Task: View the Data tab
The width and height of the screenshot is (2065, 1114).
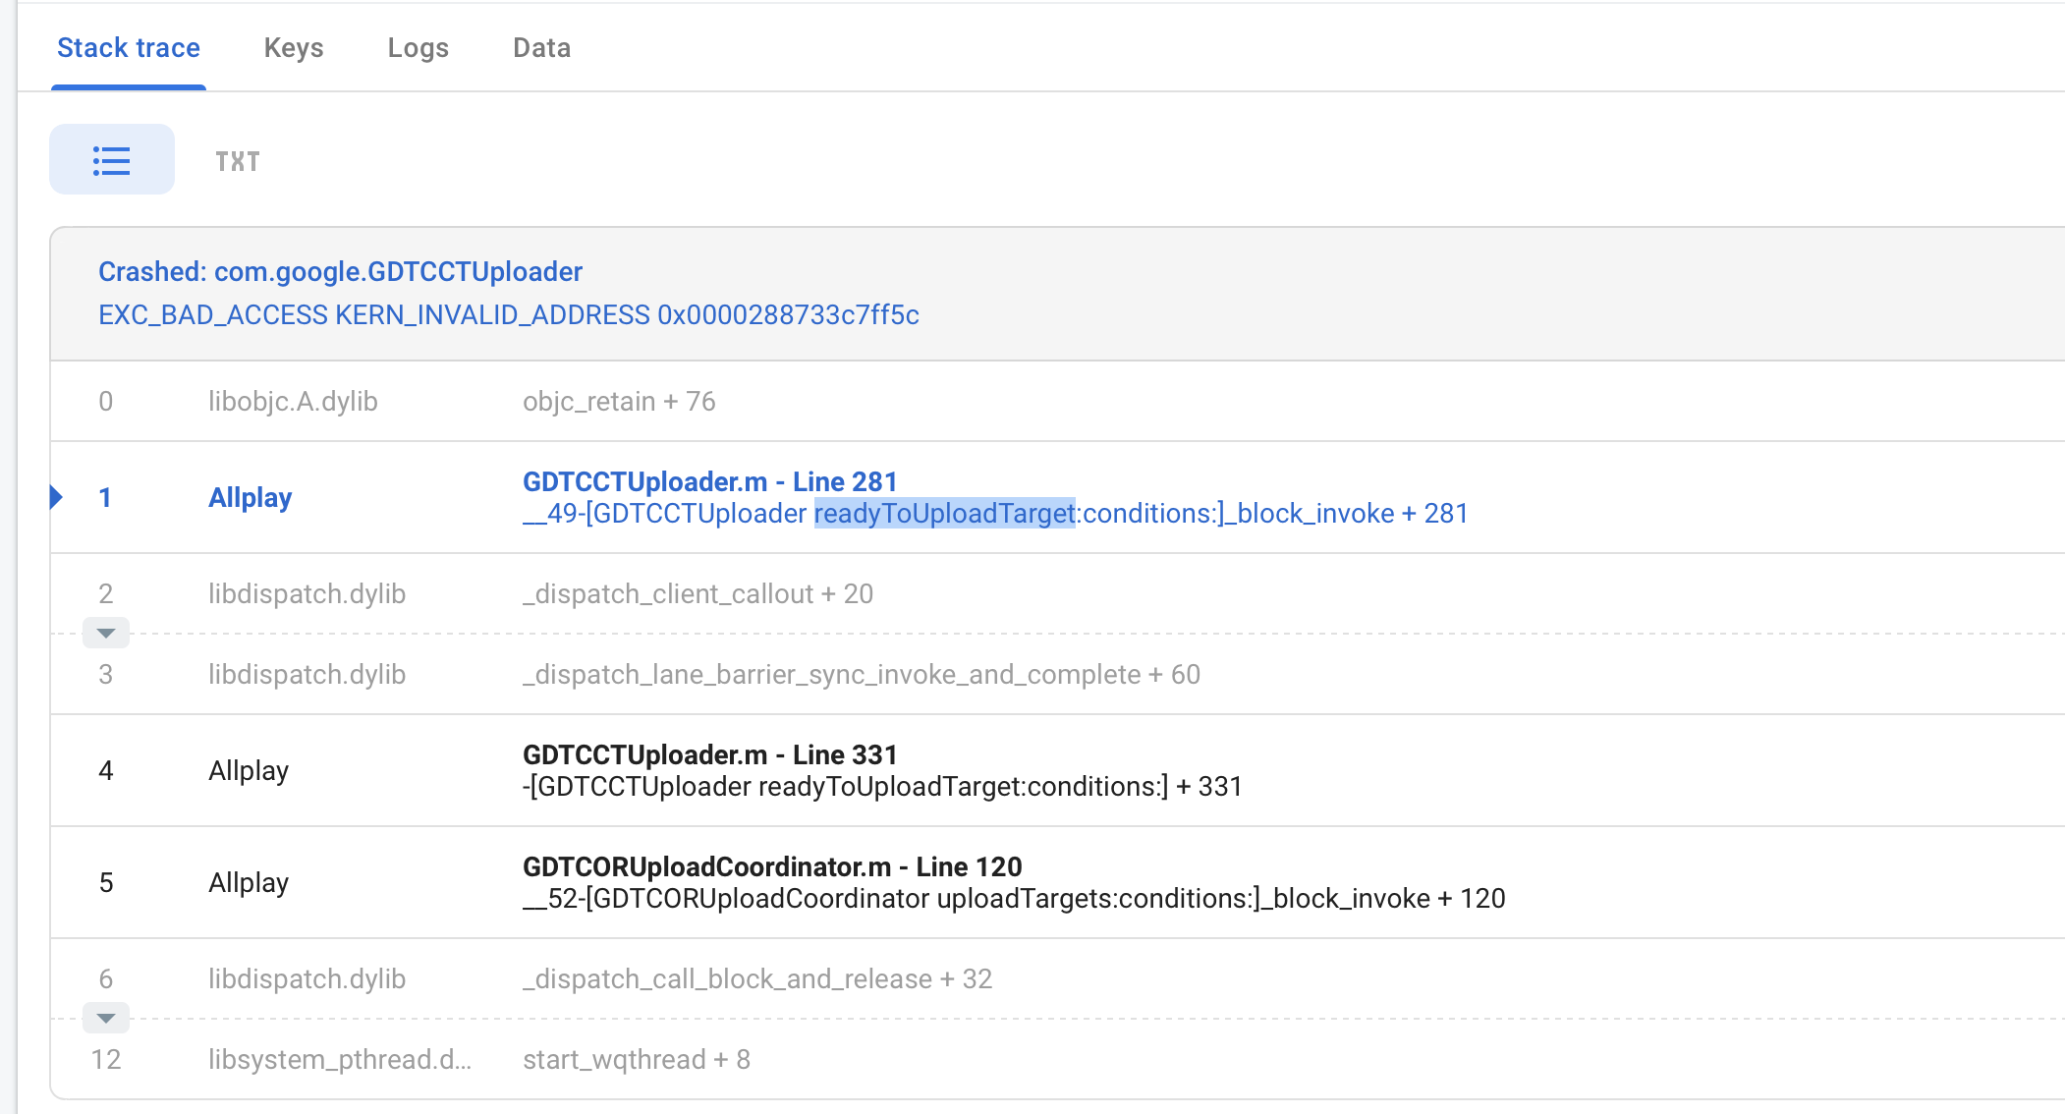Action: pos(540,47)
